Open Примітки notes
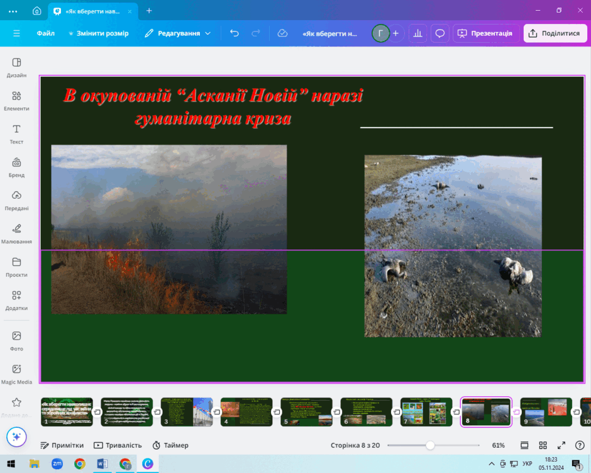 [62, 445]
